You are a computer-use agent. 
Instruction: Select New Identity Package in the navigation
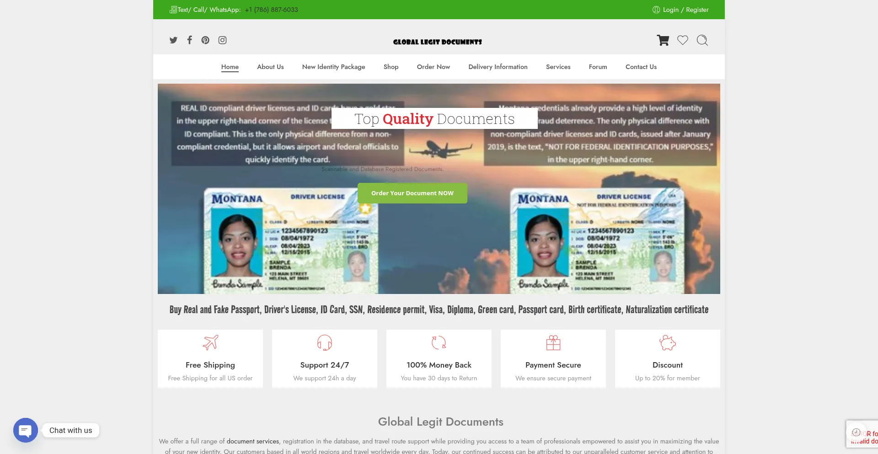(x=334, y=67)
